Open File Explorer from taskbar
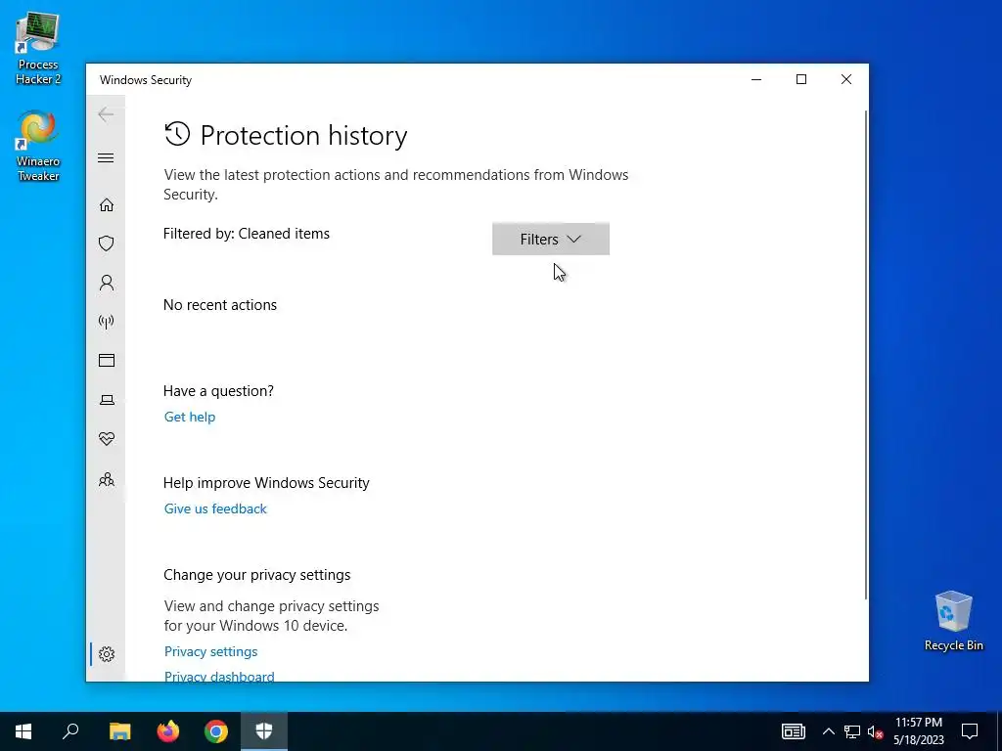The width and height of the screenshot is (1002, 751). pyautogui.click(x=119, y=731)
